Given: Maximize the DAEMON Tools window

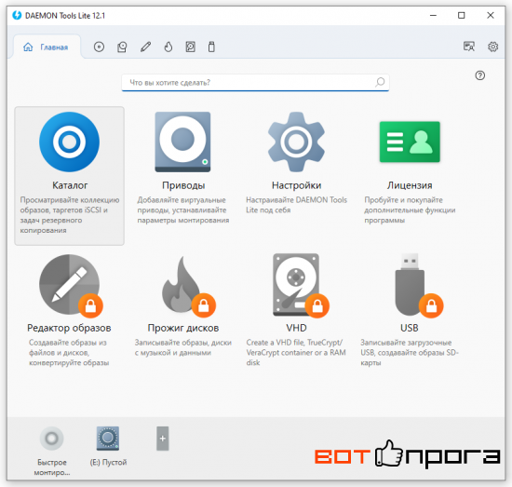Looking at the screenshot, I should 461,15.
